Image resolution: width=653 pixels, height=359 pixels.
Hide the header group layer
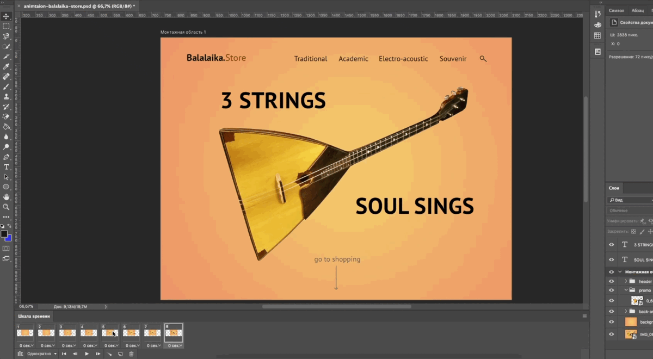pyautogui.click(x=612, y=282)
